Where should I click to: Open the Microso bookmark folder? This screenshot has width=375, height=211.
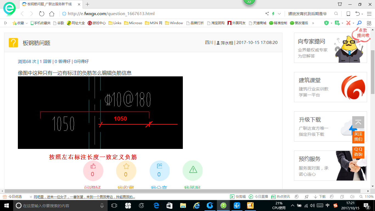click(133, 23)
